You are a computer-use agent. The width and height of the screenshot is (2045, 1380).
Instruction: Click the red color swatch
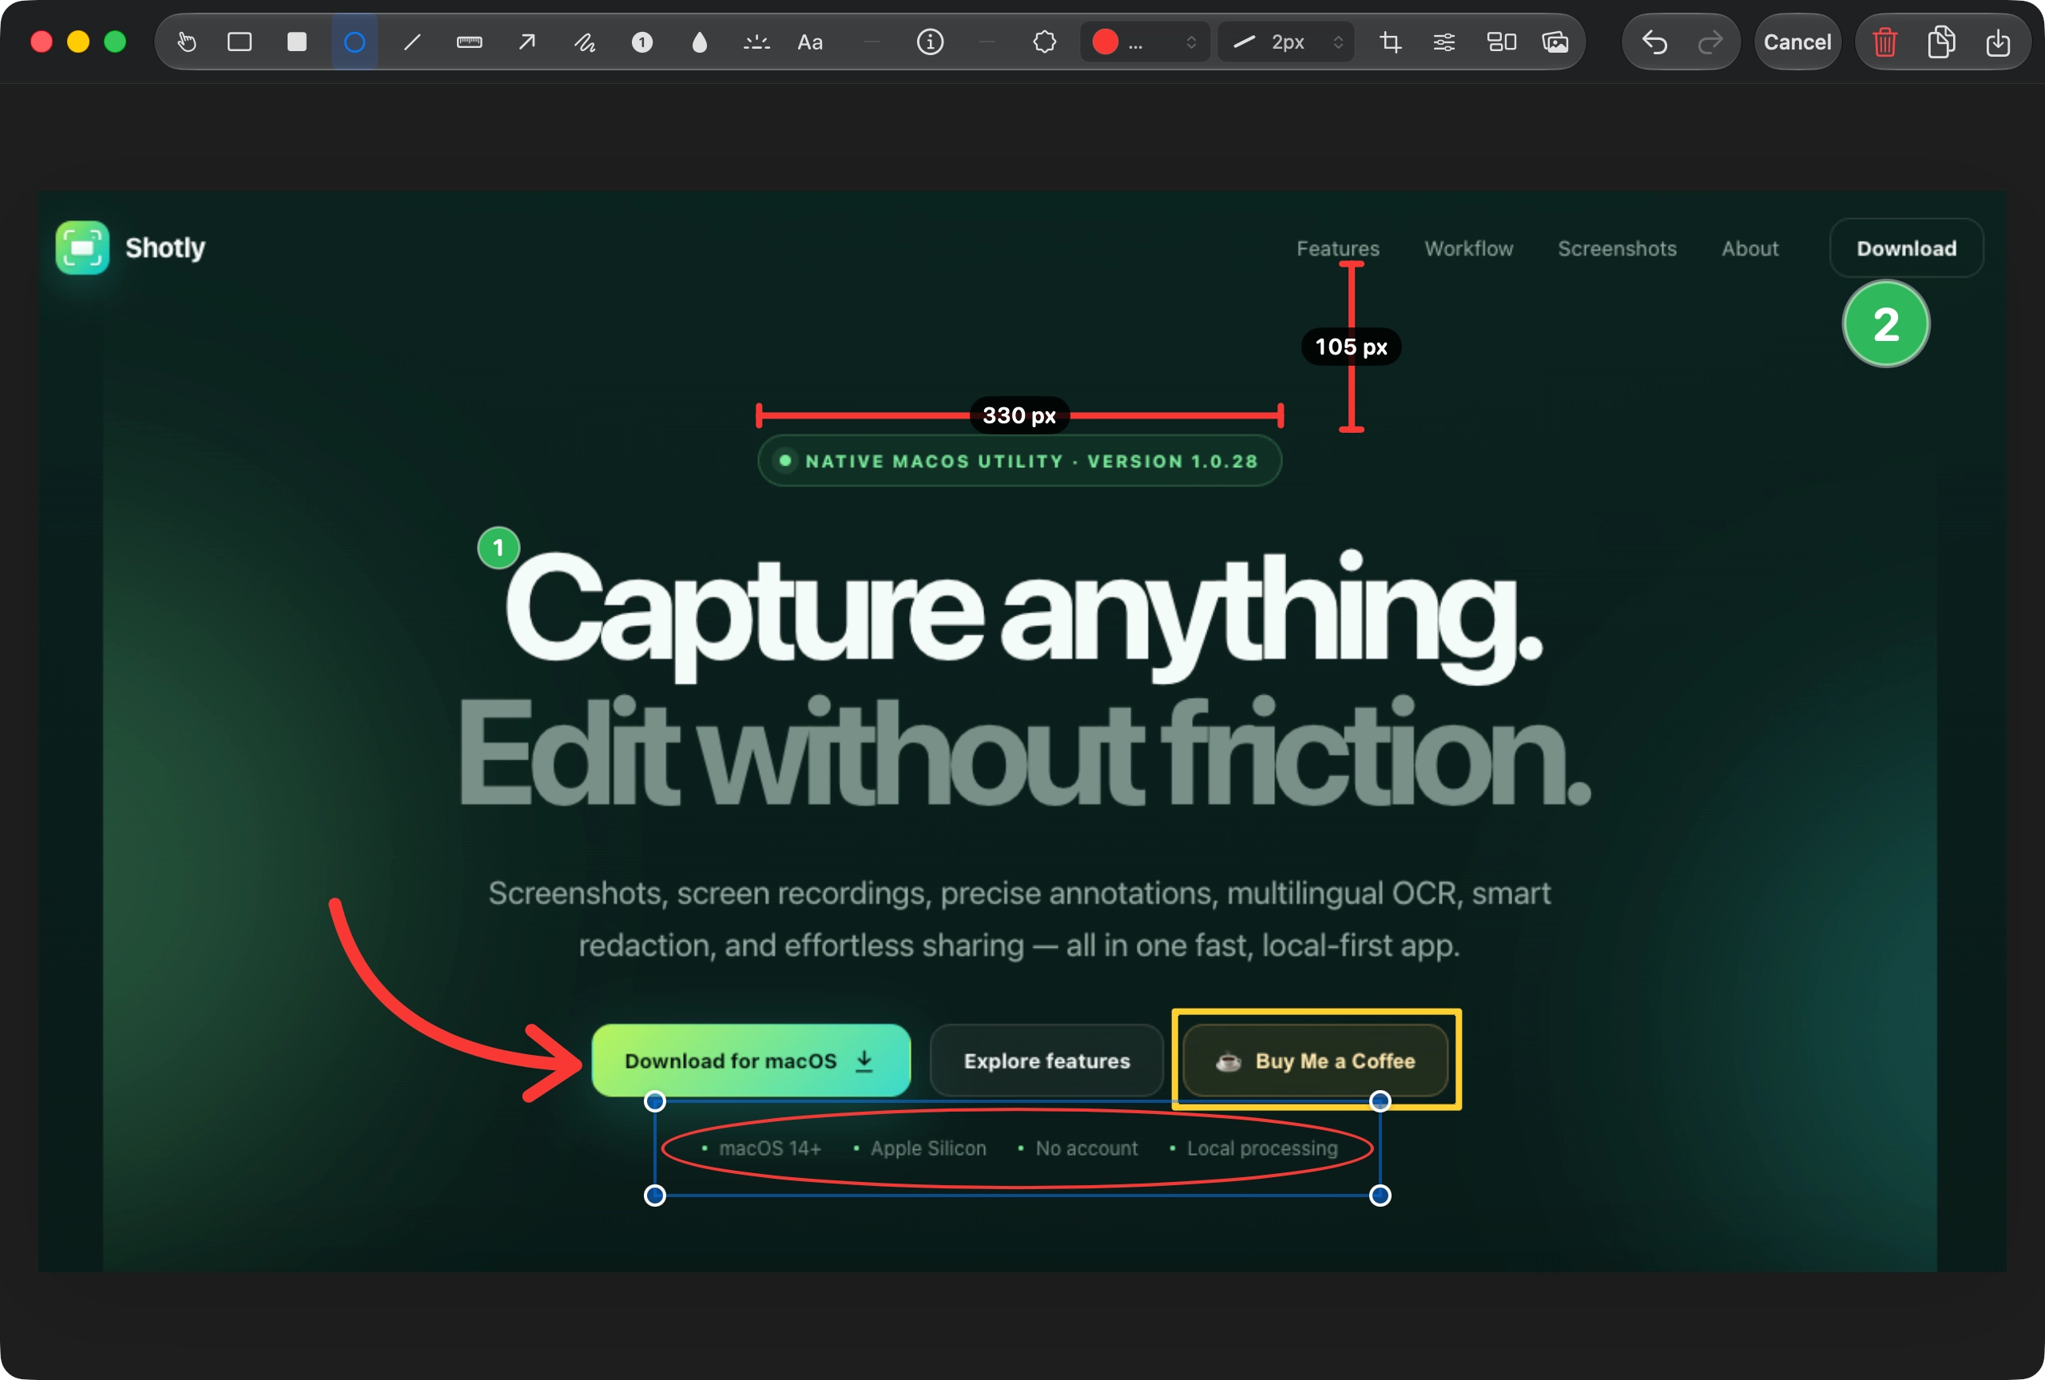(1106, 42)
